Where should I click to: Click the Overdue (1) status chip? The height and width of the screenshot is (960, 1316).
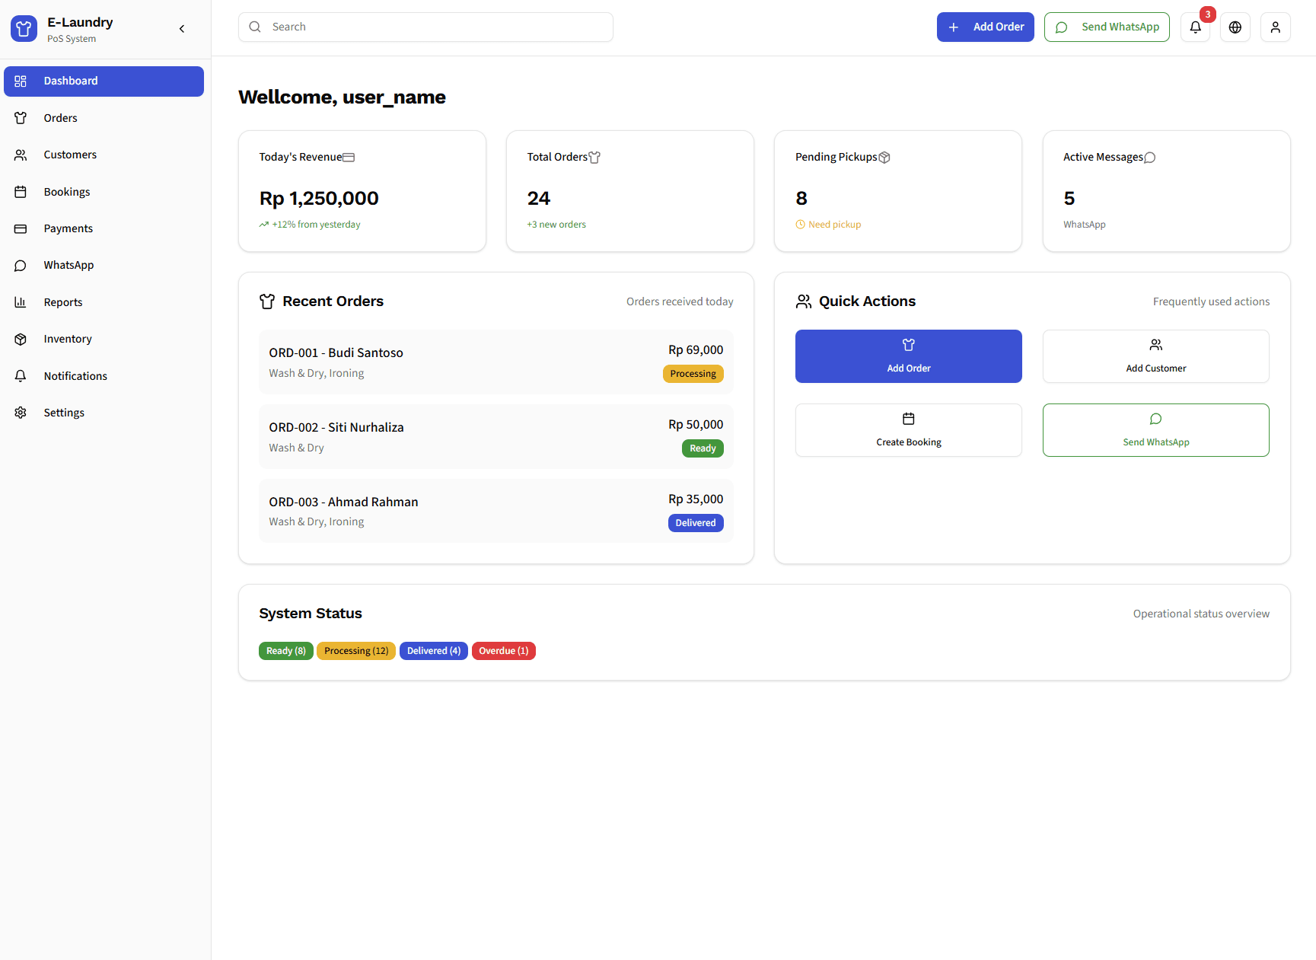504,651
